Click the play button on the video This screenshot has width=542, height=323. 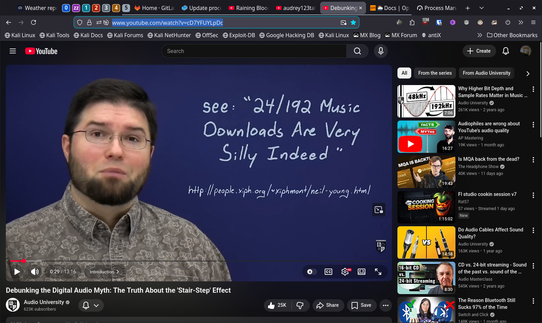click(17, 272)
